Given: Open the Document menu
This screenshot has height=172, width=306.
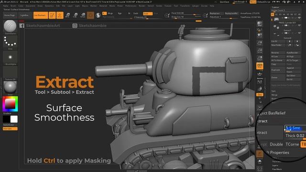Looking at the screenshot, I should [x=31, y=6].
